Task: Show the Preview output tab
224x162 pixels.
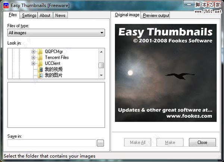Action: [x=156, y=15]
